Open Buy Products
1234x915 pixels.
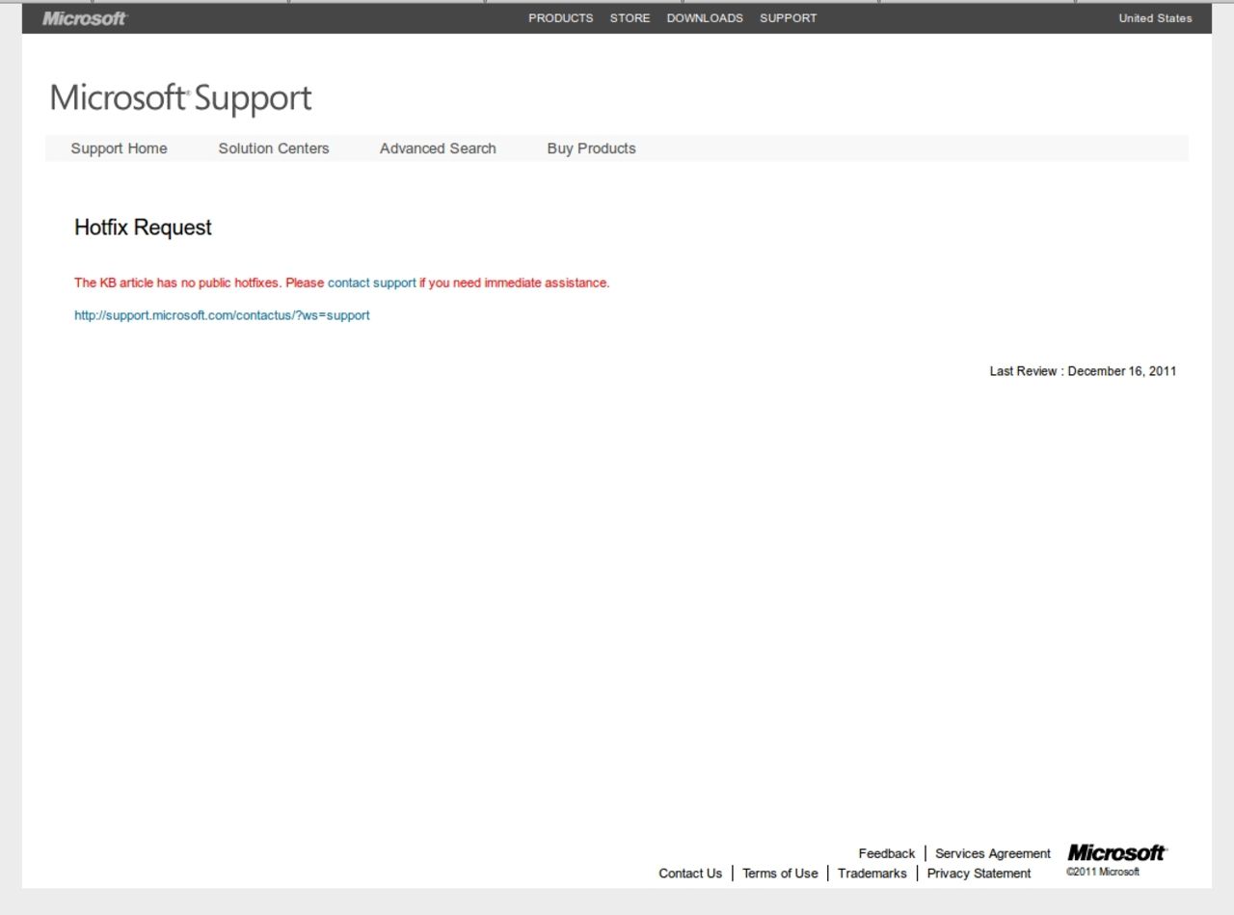click(x=591, y=148)
